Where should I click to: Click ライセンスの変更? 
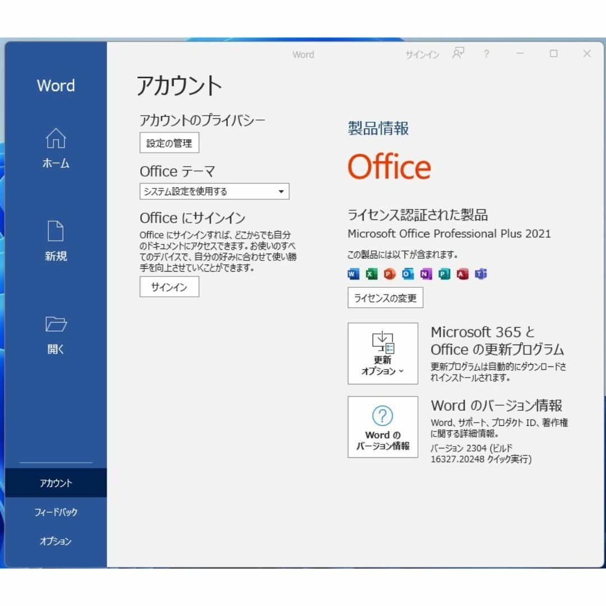(x=385, y=298)
